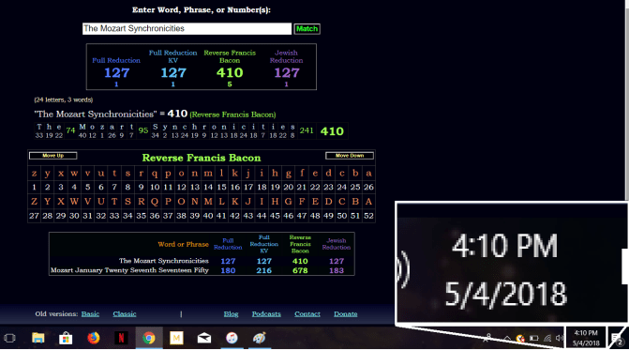Image resolution: width=629 pixels, height=350 pixels.
Task: Open Task View in the taskbar
Action: (10, 338)
